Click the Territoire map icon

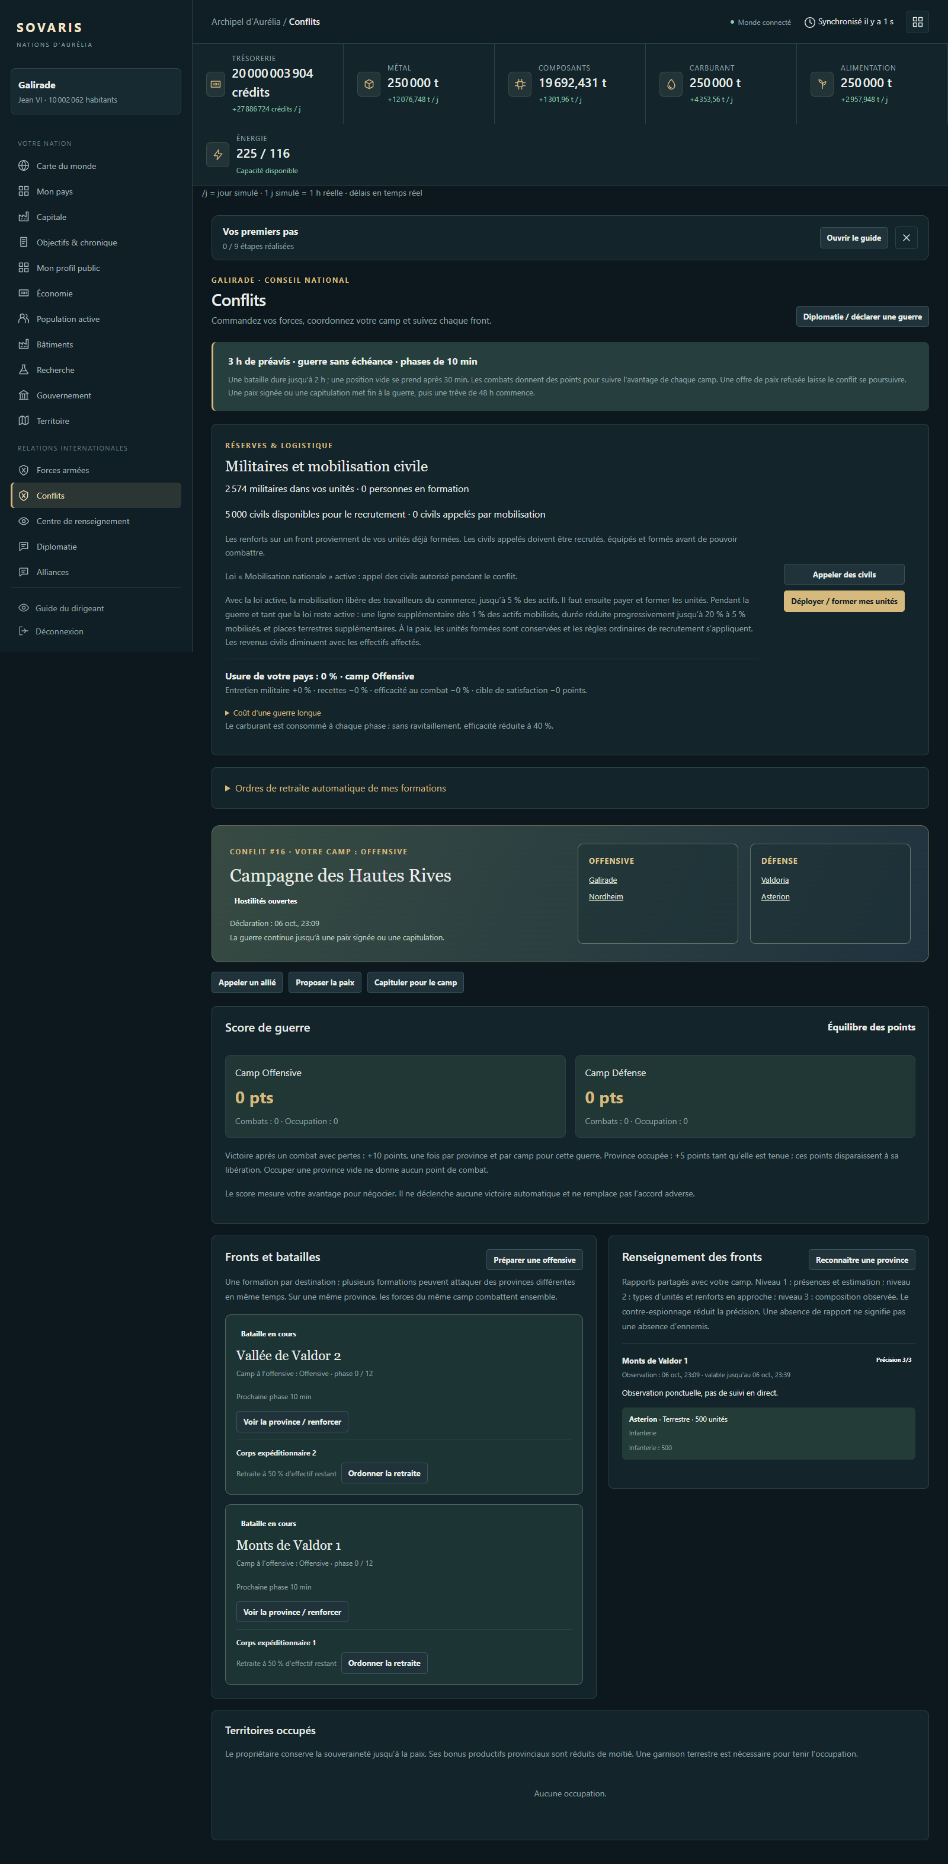click(x=24, y=420)
